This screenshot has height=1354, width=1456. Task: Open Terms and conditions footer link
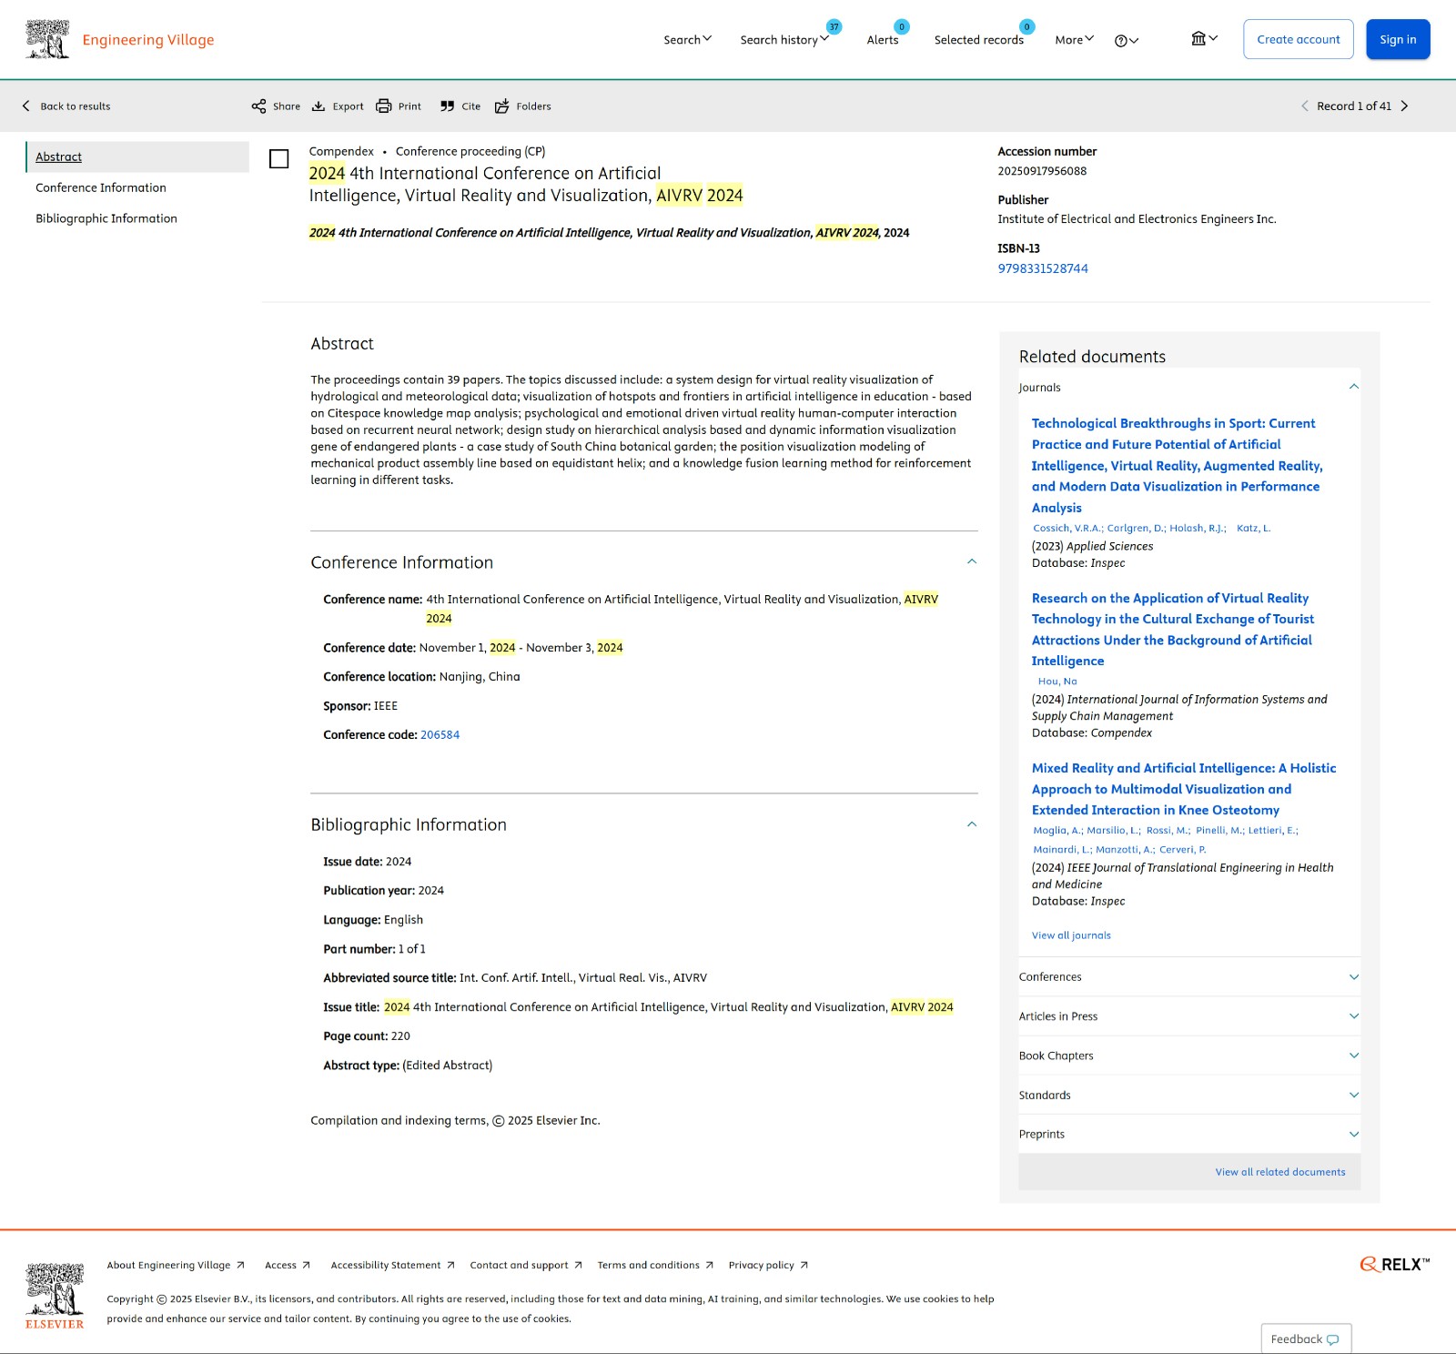[x=655, y=1265]
